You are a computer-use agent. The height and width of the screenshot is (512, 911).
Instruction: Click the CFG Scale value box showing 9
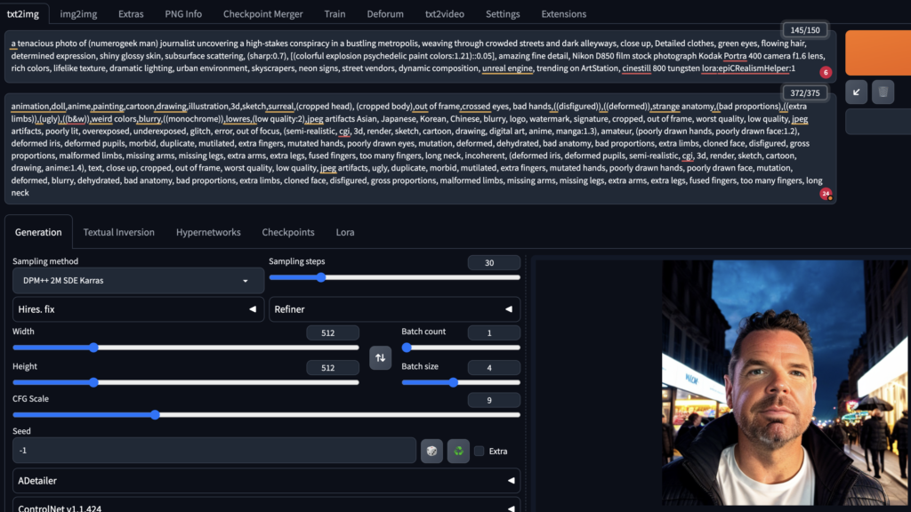494,401
